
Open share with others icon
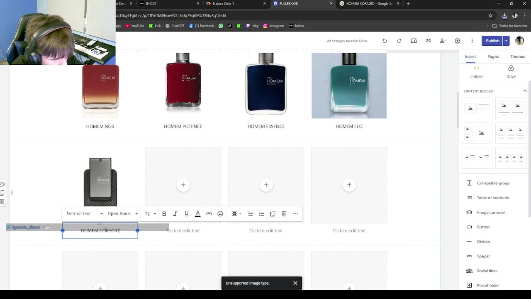(x=443, y=41)
